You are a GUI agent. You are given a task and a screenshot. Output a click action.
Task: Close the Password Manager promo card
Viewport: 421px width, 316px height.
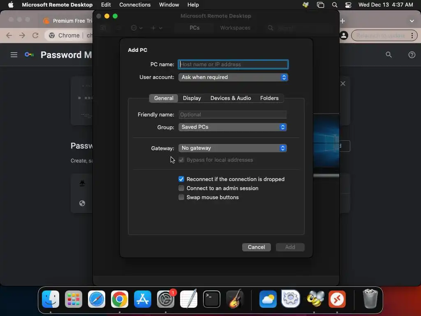(343, 84)
